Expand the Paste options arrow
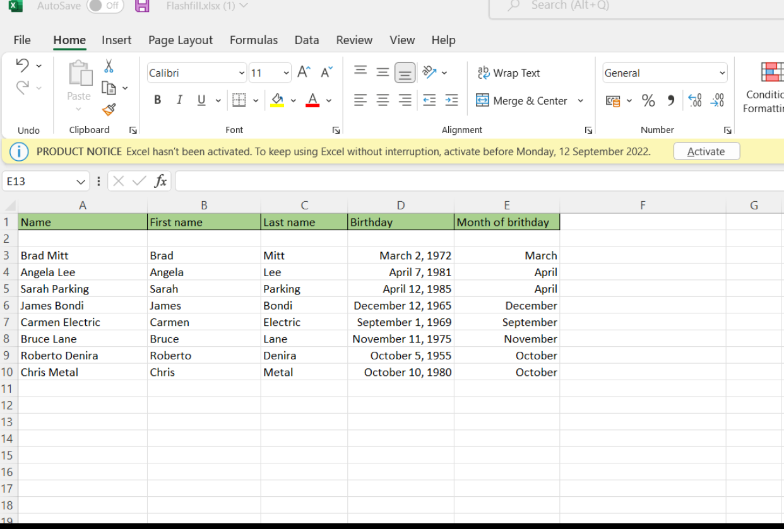 tap(78, 109)
